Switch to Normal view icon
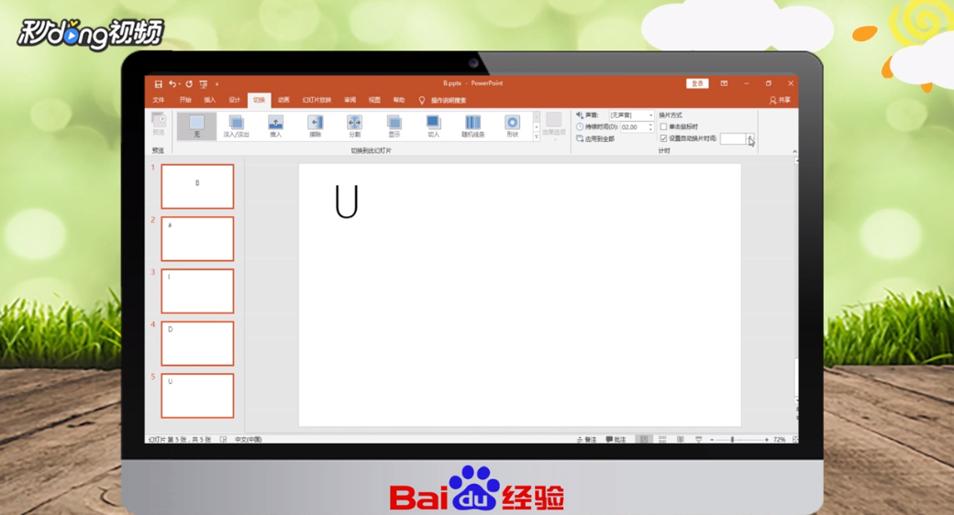 click(644, 439)
